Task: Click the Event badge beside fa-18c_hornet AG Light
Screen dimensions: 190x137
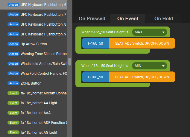Action: (13, 133)
